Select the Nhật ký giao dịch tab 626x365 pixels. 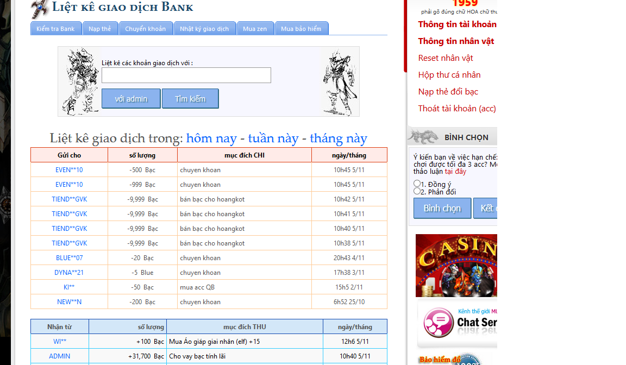click(204, 29)
